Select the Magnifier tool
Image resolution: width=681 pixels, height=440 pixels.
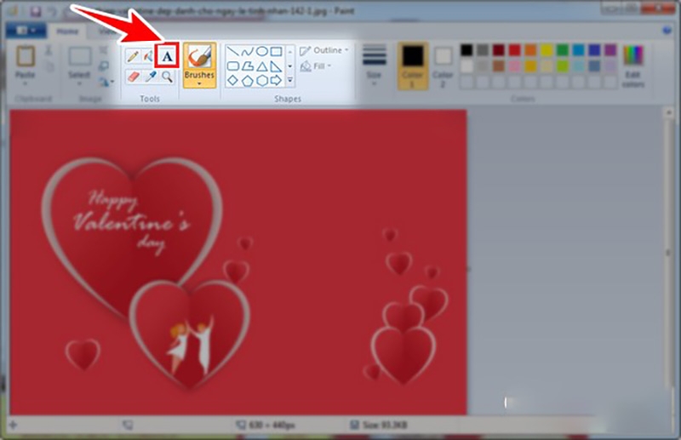click(x=167, y=77)
